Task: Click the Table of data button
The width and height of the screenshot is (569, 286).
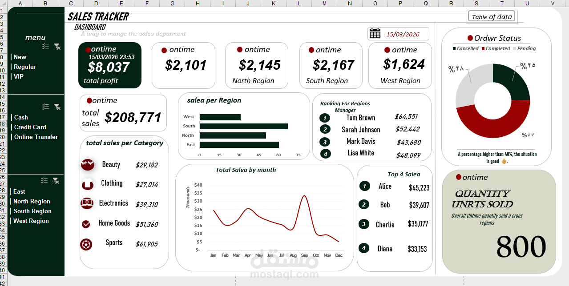Action: click(x=491, y=16)
